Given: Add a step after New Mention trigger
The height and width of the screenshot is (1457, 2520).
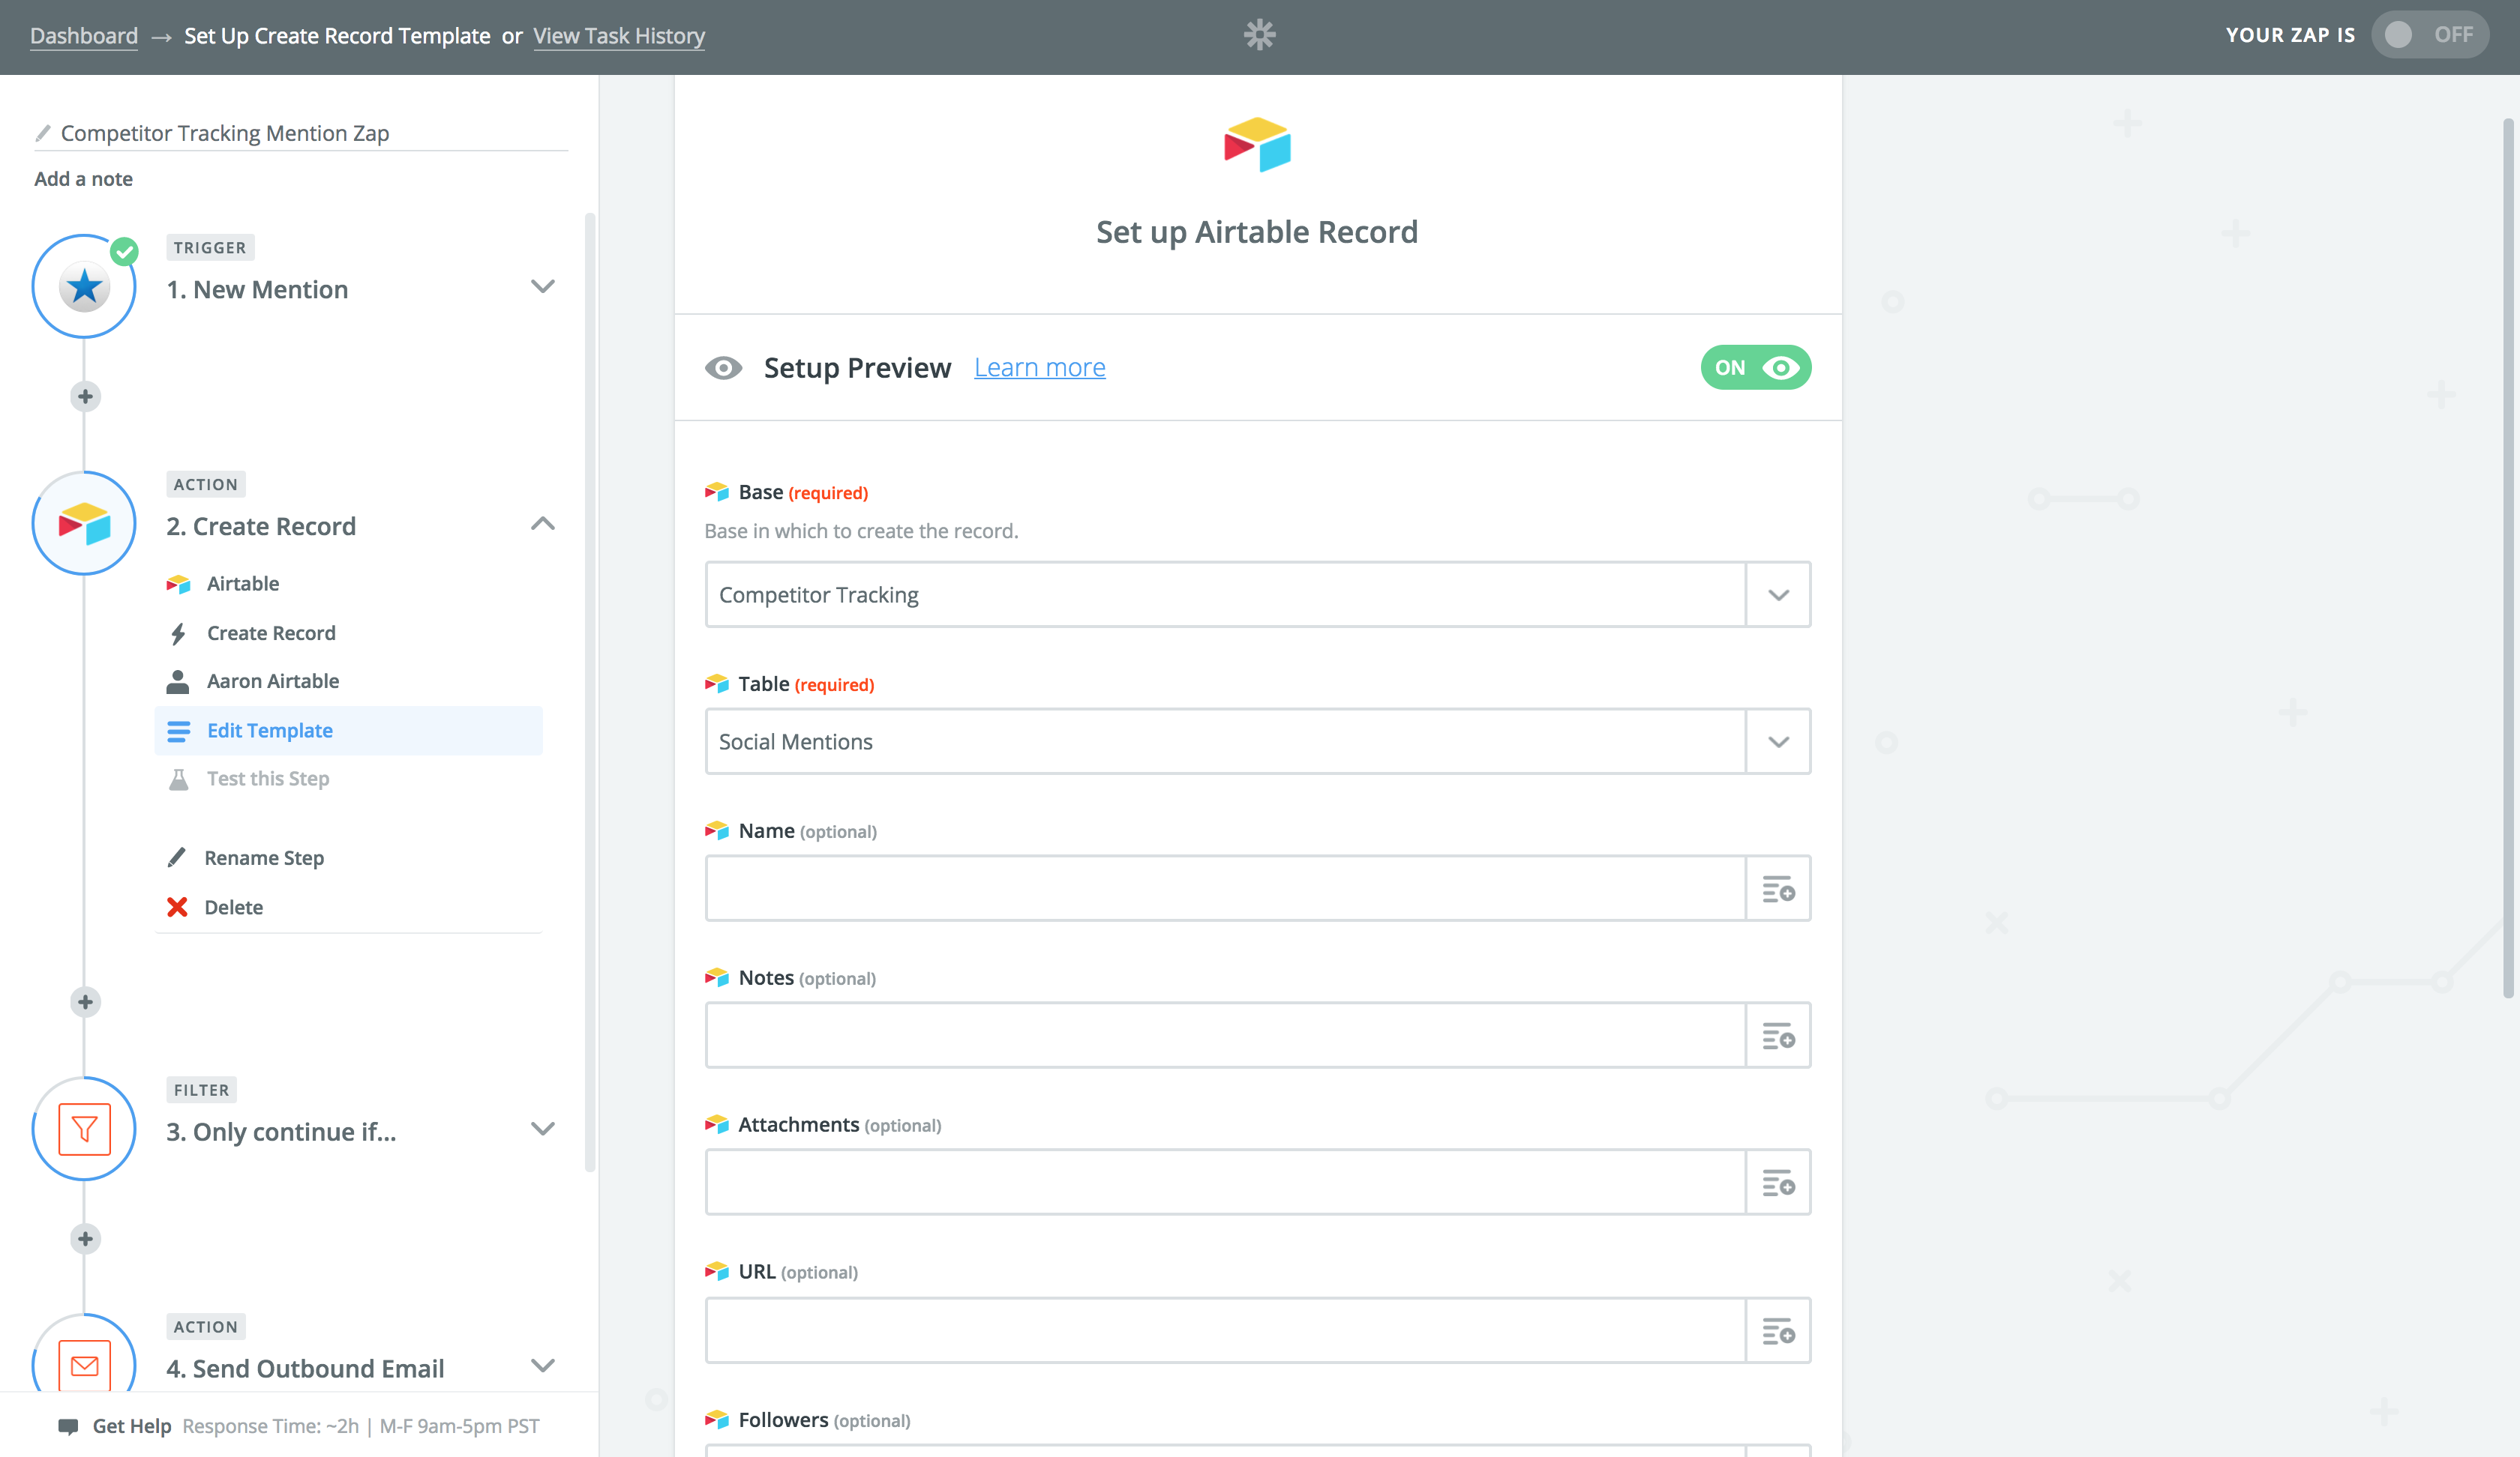Looking at the screenshot, I should pyautogui.click(x=85, y=396).
